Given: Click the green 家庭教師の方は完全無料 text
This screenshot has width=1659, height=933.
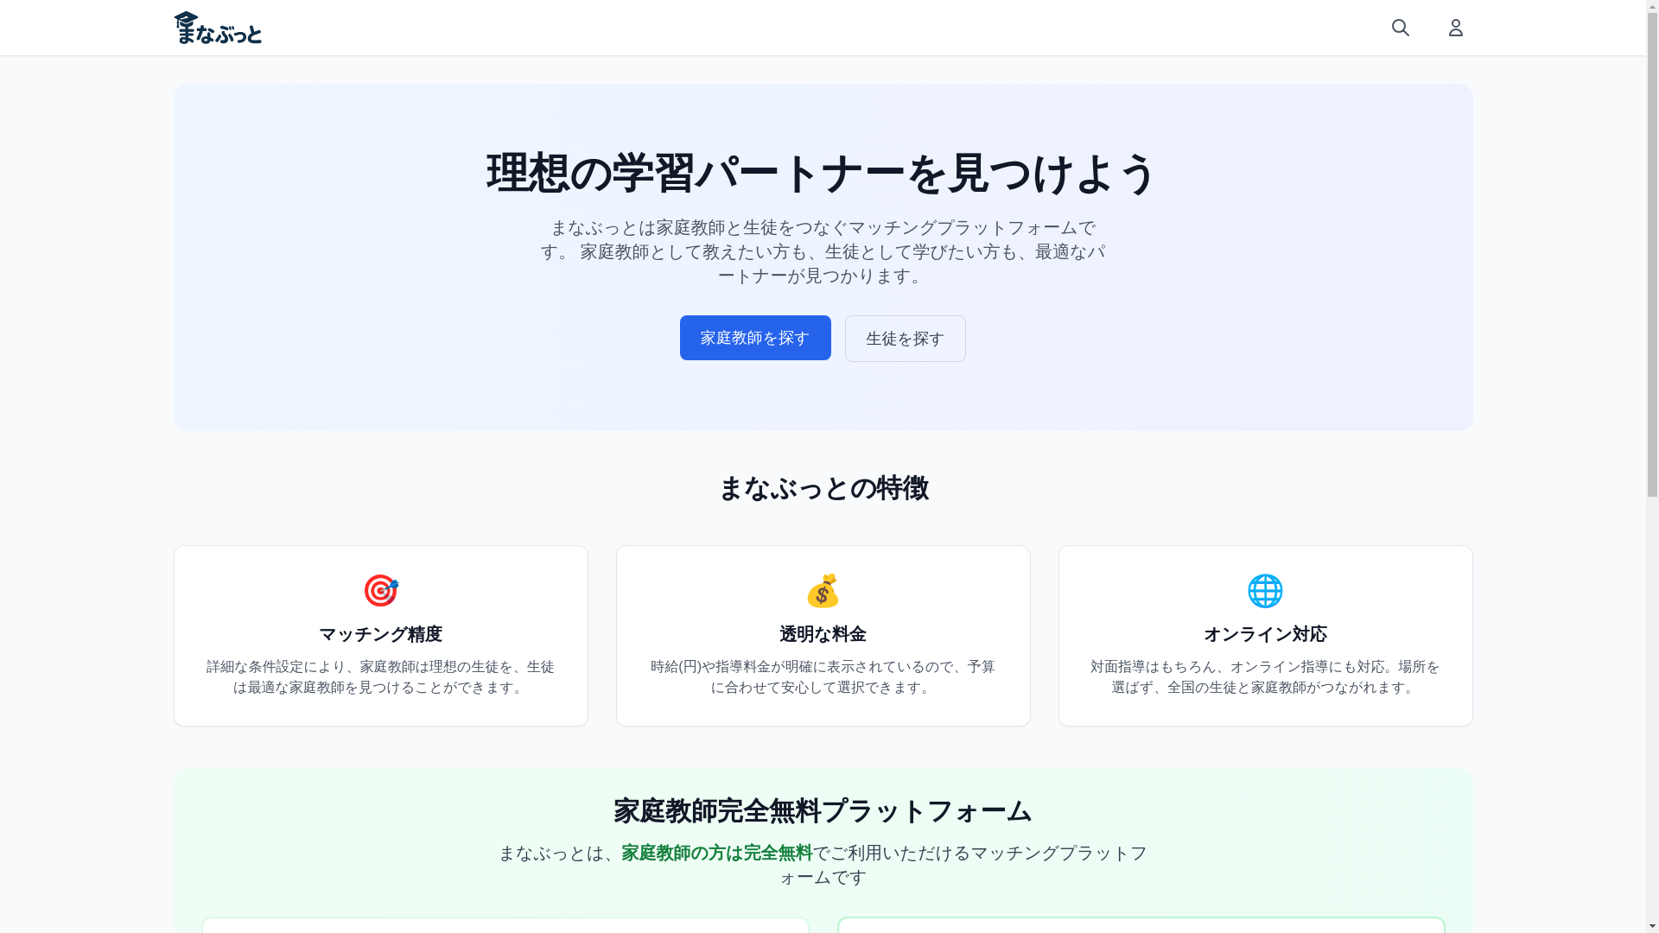Looking at the screenshot, I should [x=717, y=853].
